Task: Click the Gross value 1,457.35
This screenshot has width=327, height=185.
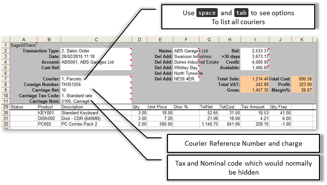Action: 255,90
